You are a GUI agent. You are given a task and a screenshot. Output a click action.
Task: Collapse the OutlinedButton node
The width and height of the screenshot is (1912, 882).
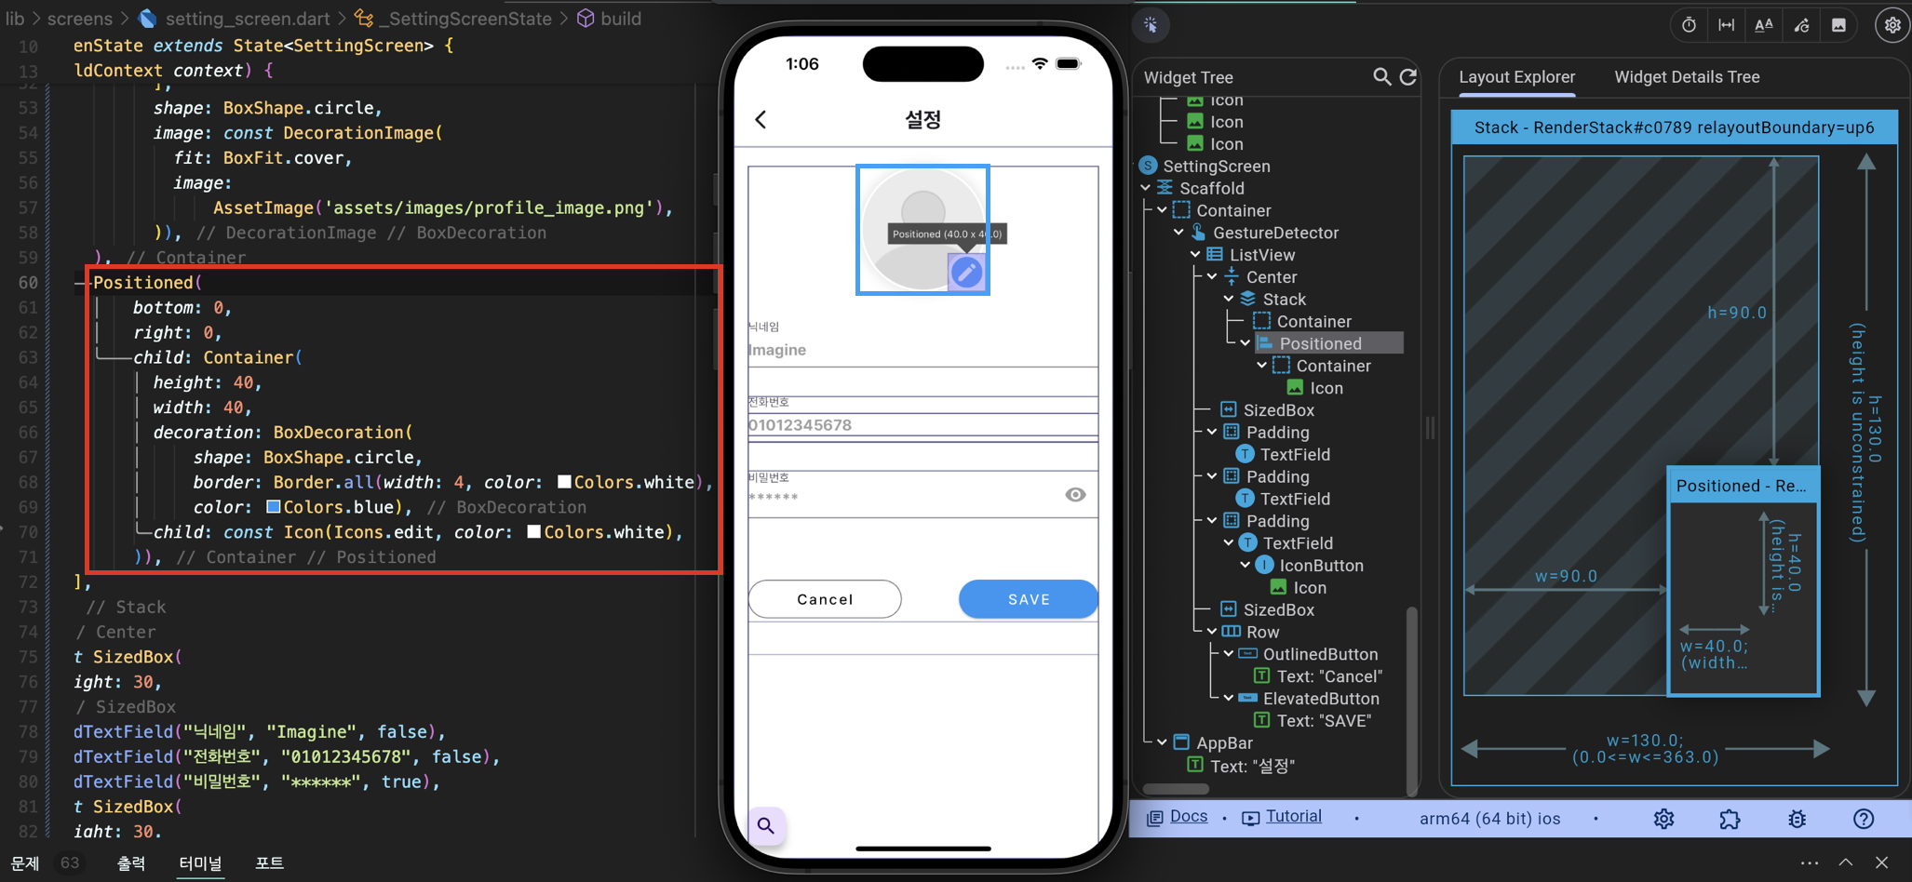[1230, 654]
